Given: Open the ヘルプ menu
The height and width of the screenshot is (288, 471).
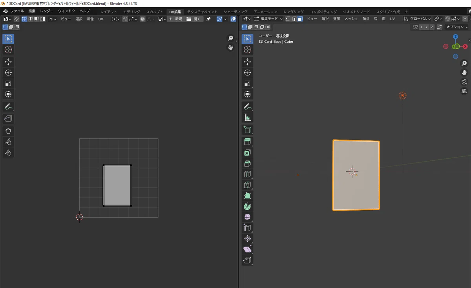Looking at the screenshot, I should (x=84, y=11).
